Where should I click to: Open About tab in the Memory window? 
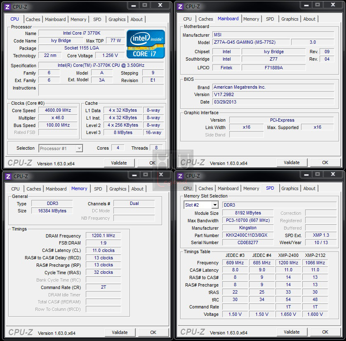point(137,189)
